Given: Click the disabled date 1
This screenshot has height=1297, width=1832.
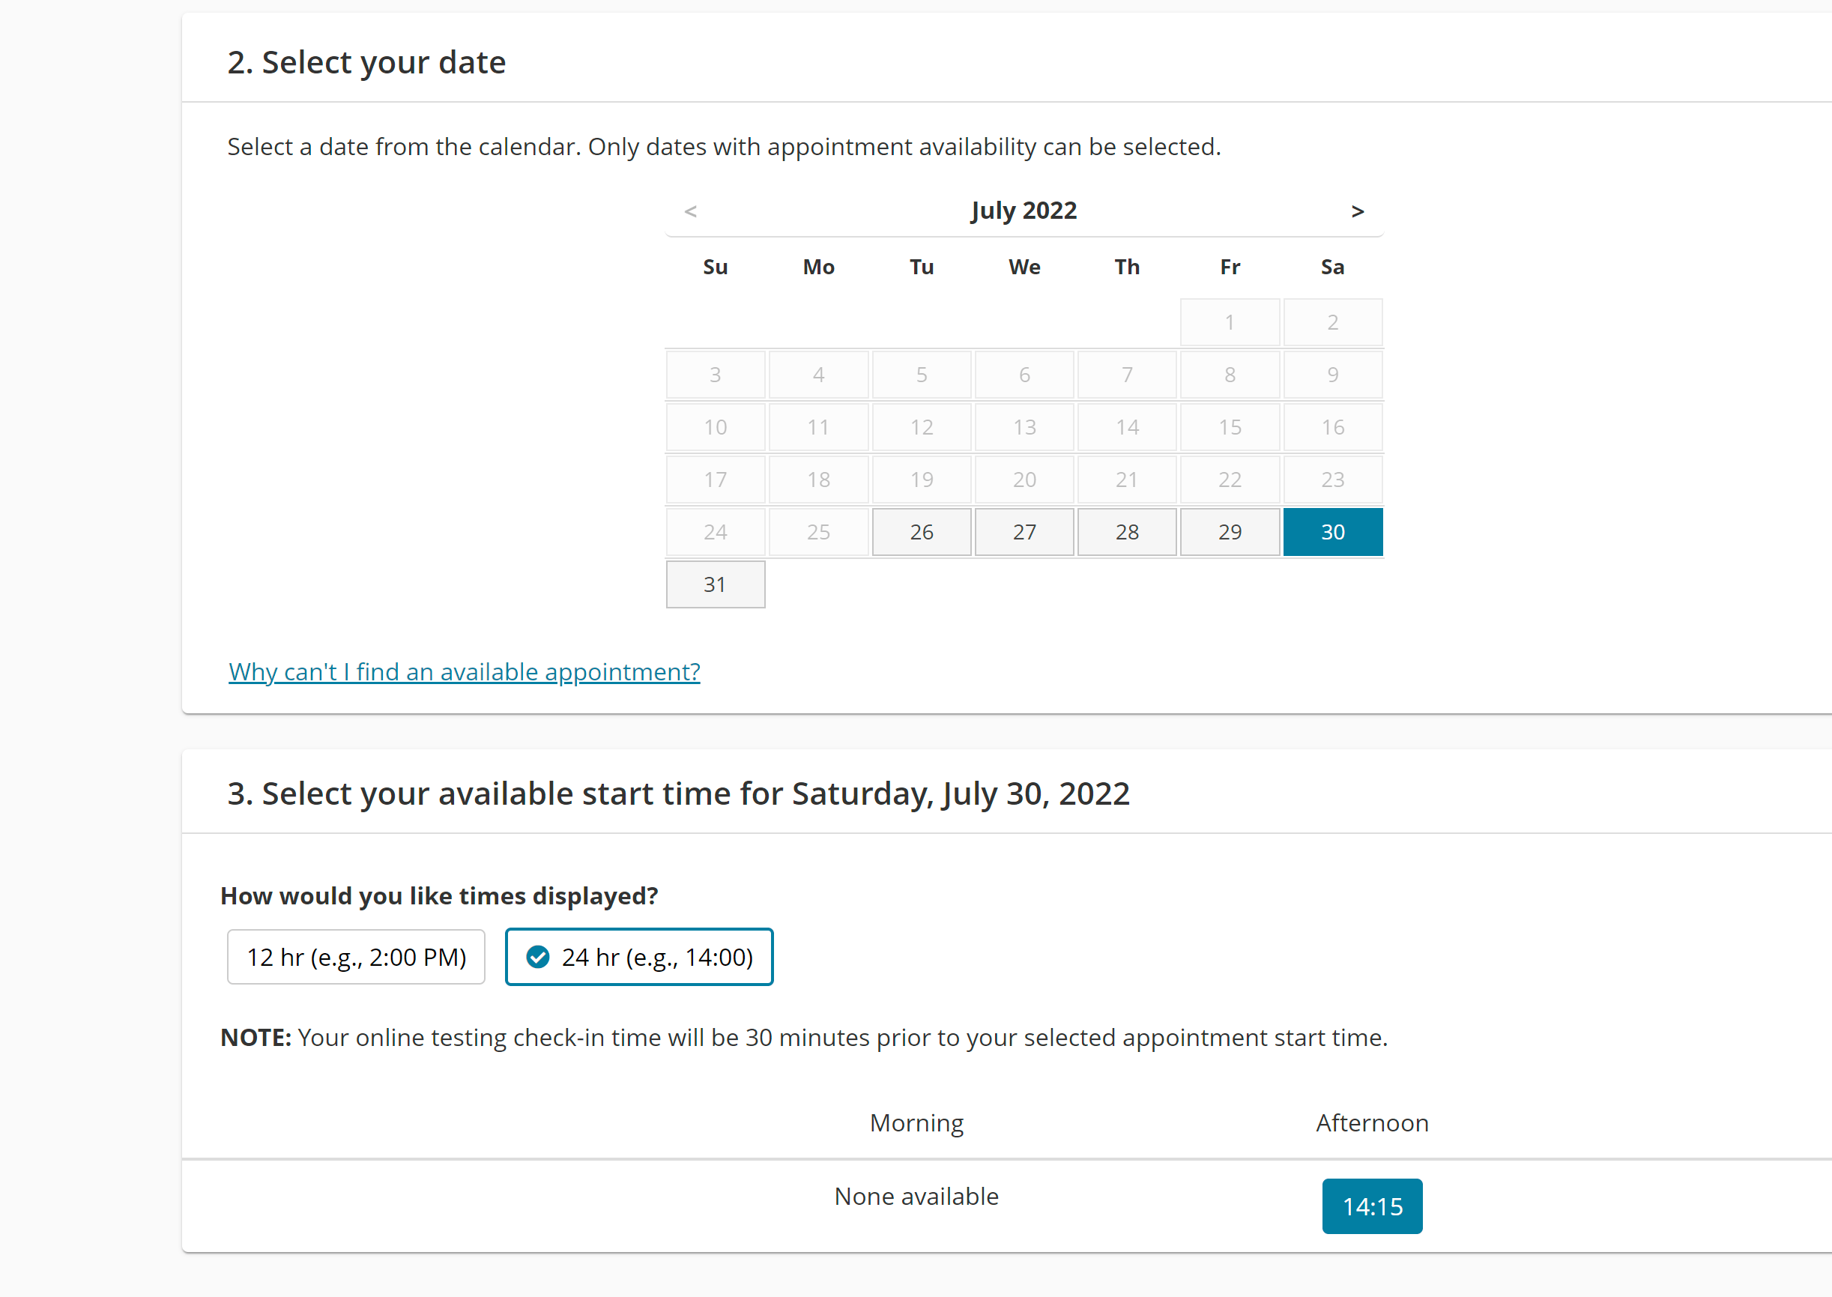Looking at the screenshot, I should [x=1230, y=323].
